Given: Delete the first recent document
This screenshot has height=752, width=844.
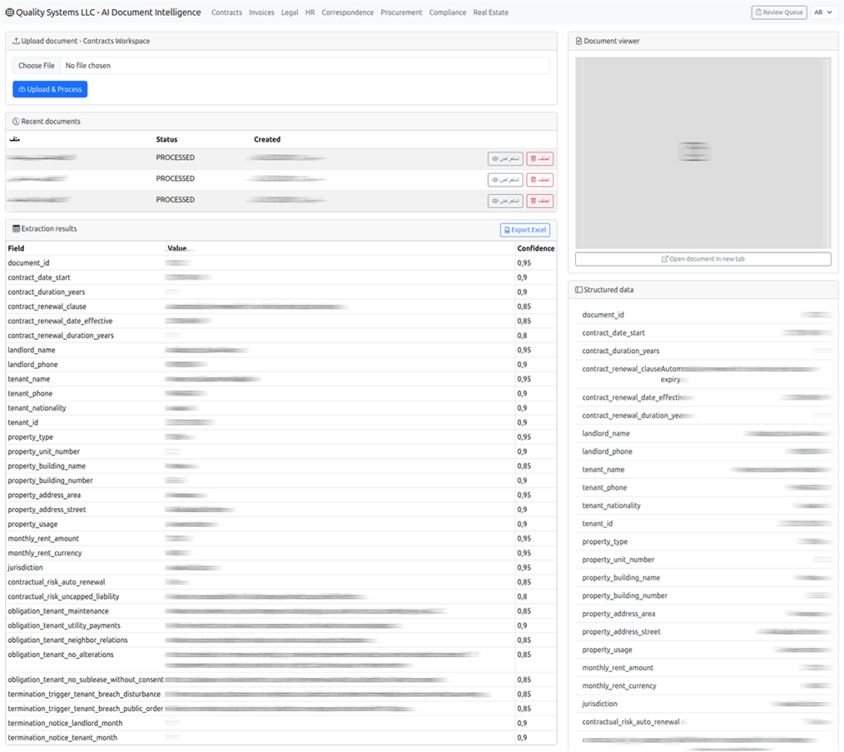Looking at the screenshot, I should click(x=540, y=159).
